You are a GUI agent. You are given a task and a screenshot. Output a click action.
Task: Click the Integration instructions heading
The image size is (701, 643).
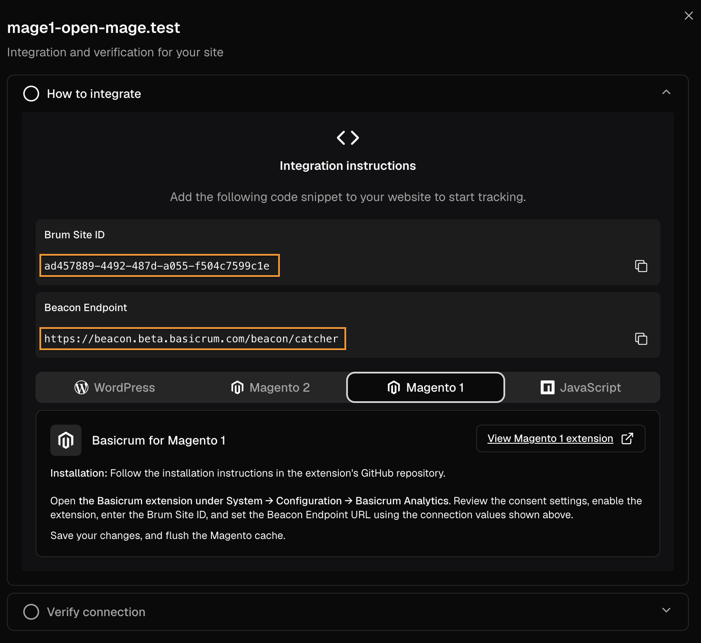tap(348, 166)
